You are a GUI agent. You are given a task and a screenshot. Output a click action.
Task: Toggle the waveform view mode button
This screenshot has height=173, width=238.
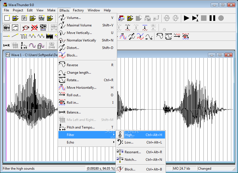[x=6, y=28]
